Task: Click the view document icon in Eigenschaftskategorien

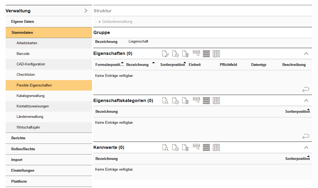Action: click(x=165, y=101)
